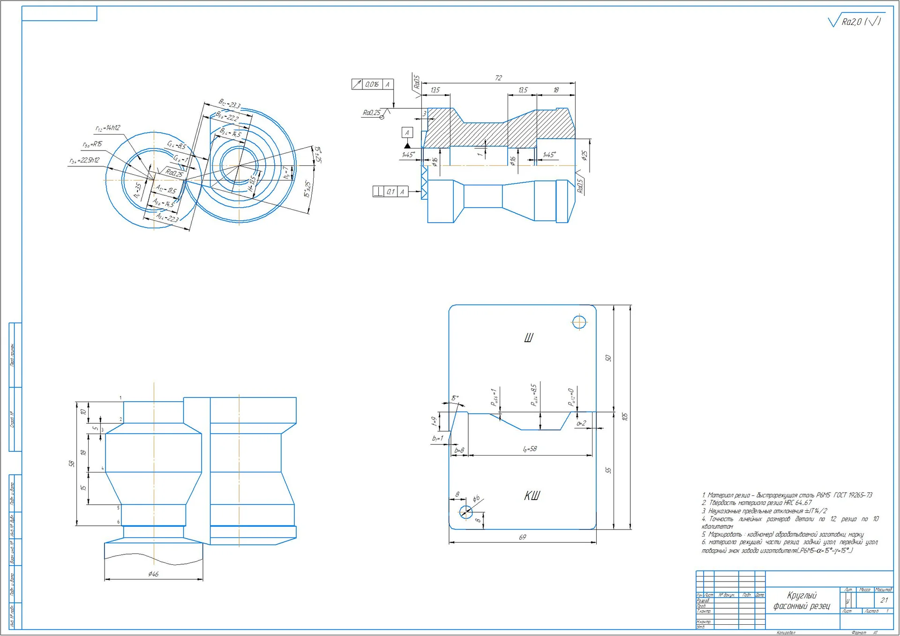This screenshot has width=900, height=636.
Task: Click the upper-right hole circle on template
Action: tap(579, 322)
